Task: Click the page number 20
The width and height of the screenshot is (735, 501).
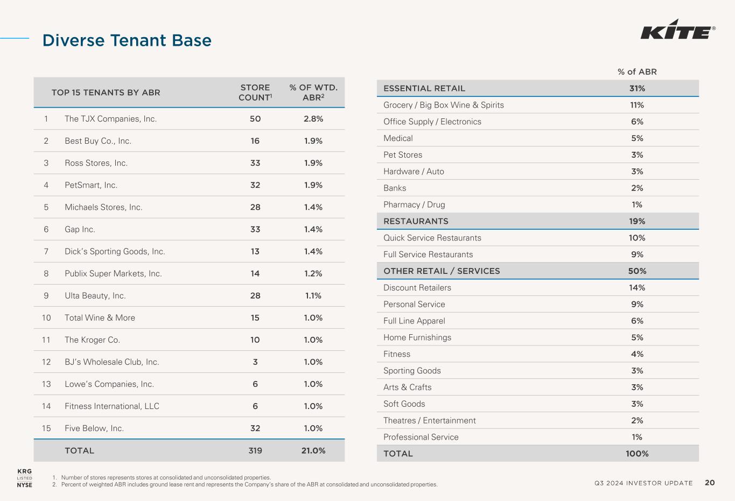Action: click(710, 483)
